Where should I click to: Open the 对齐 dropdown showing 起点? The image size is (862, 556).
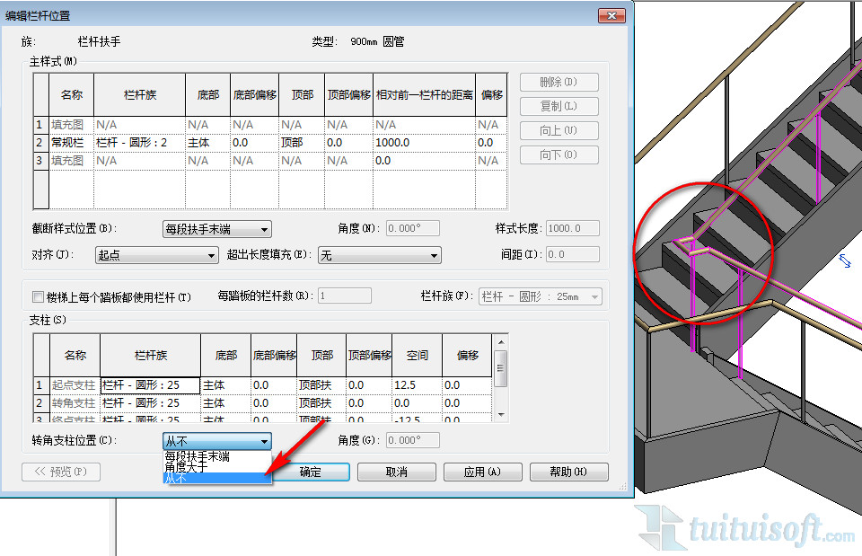(x=156, y=255)
